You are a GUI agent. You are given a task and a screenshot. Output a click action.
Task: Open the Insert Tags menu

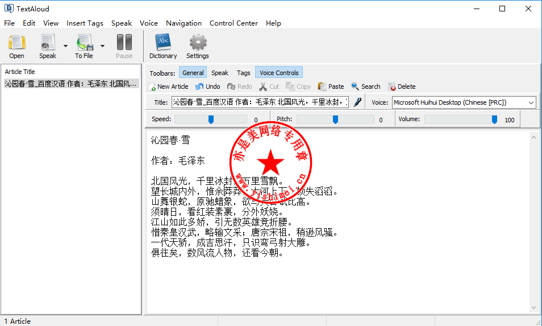click(85, 23)
